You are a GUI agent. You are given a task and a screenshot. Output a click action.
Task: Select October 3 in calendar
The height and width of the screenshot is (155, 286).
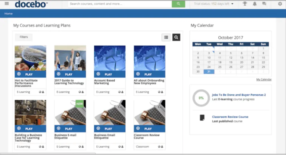(x=209, y=53)
